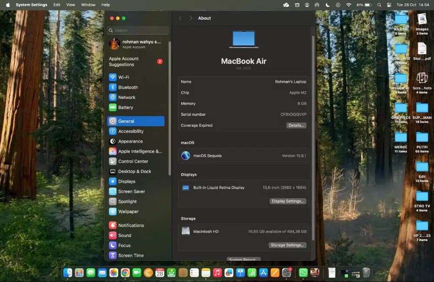Screen dimensions: 434x282
Task: Select the Images folder on desktop
Action: (x=422, y=24)
